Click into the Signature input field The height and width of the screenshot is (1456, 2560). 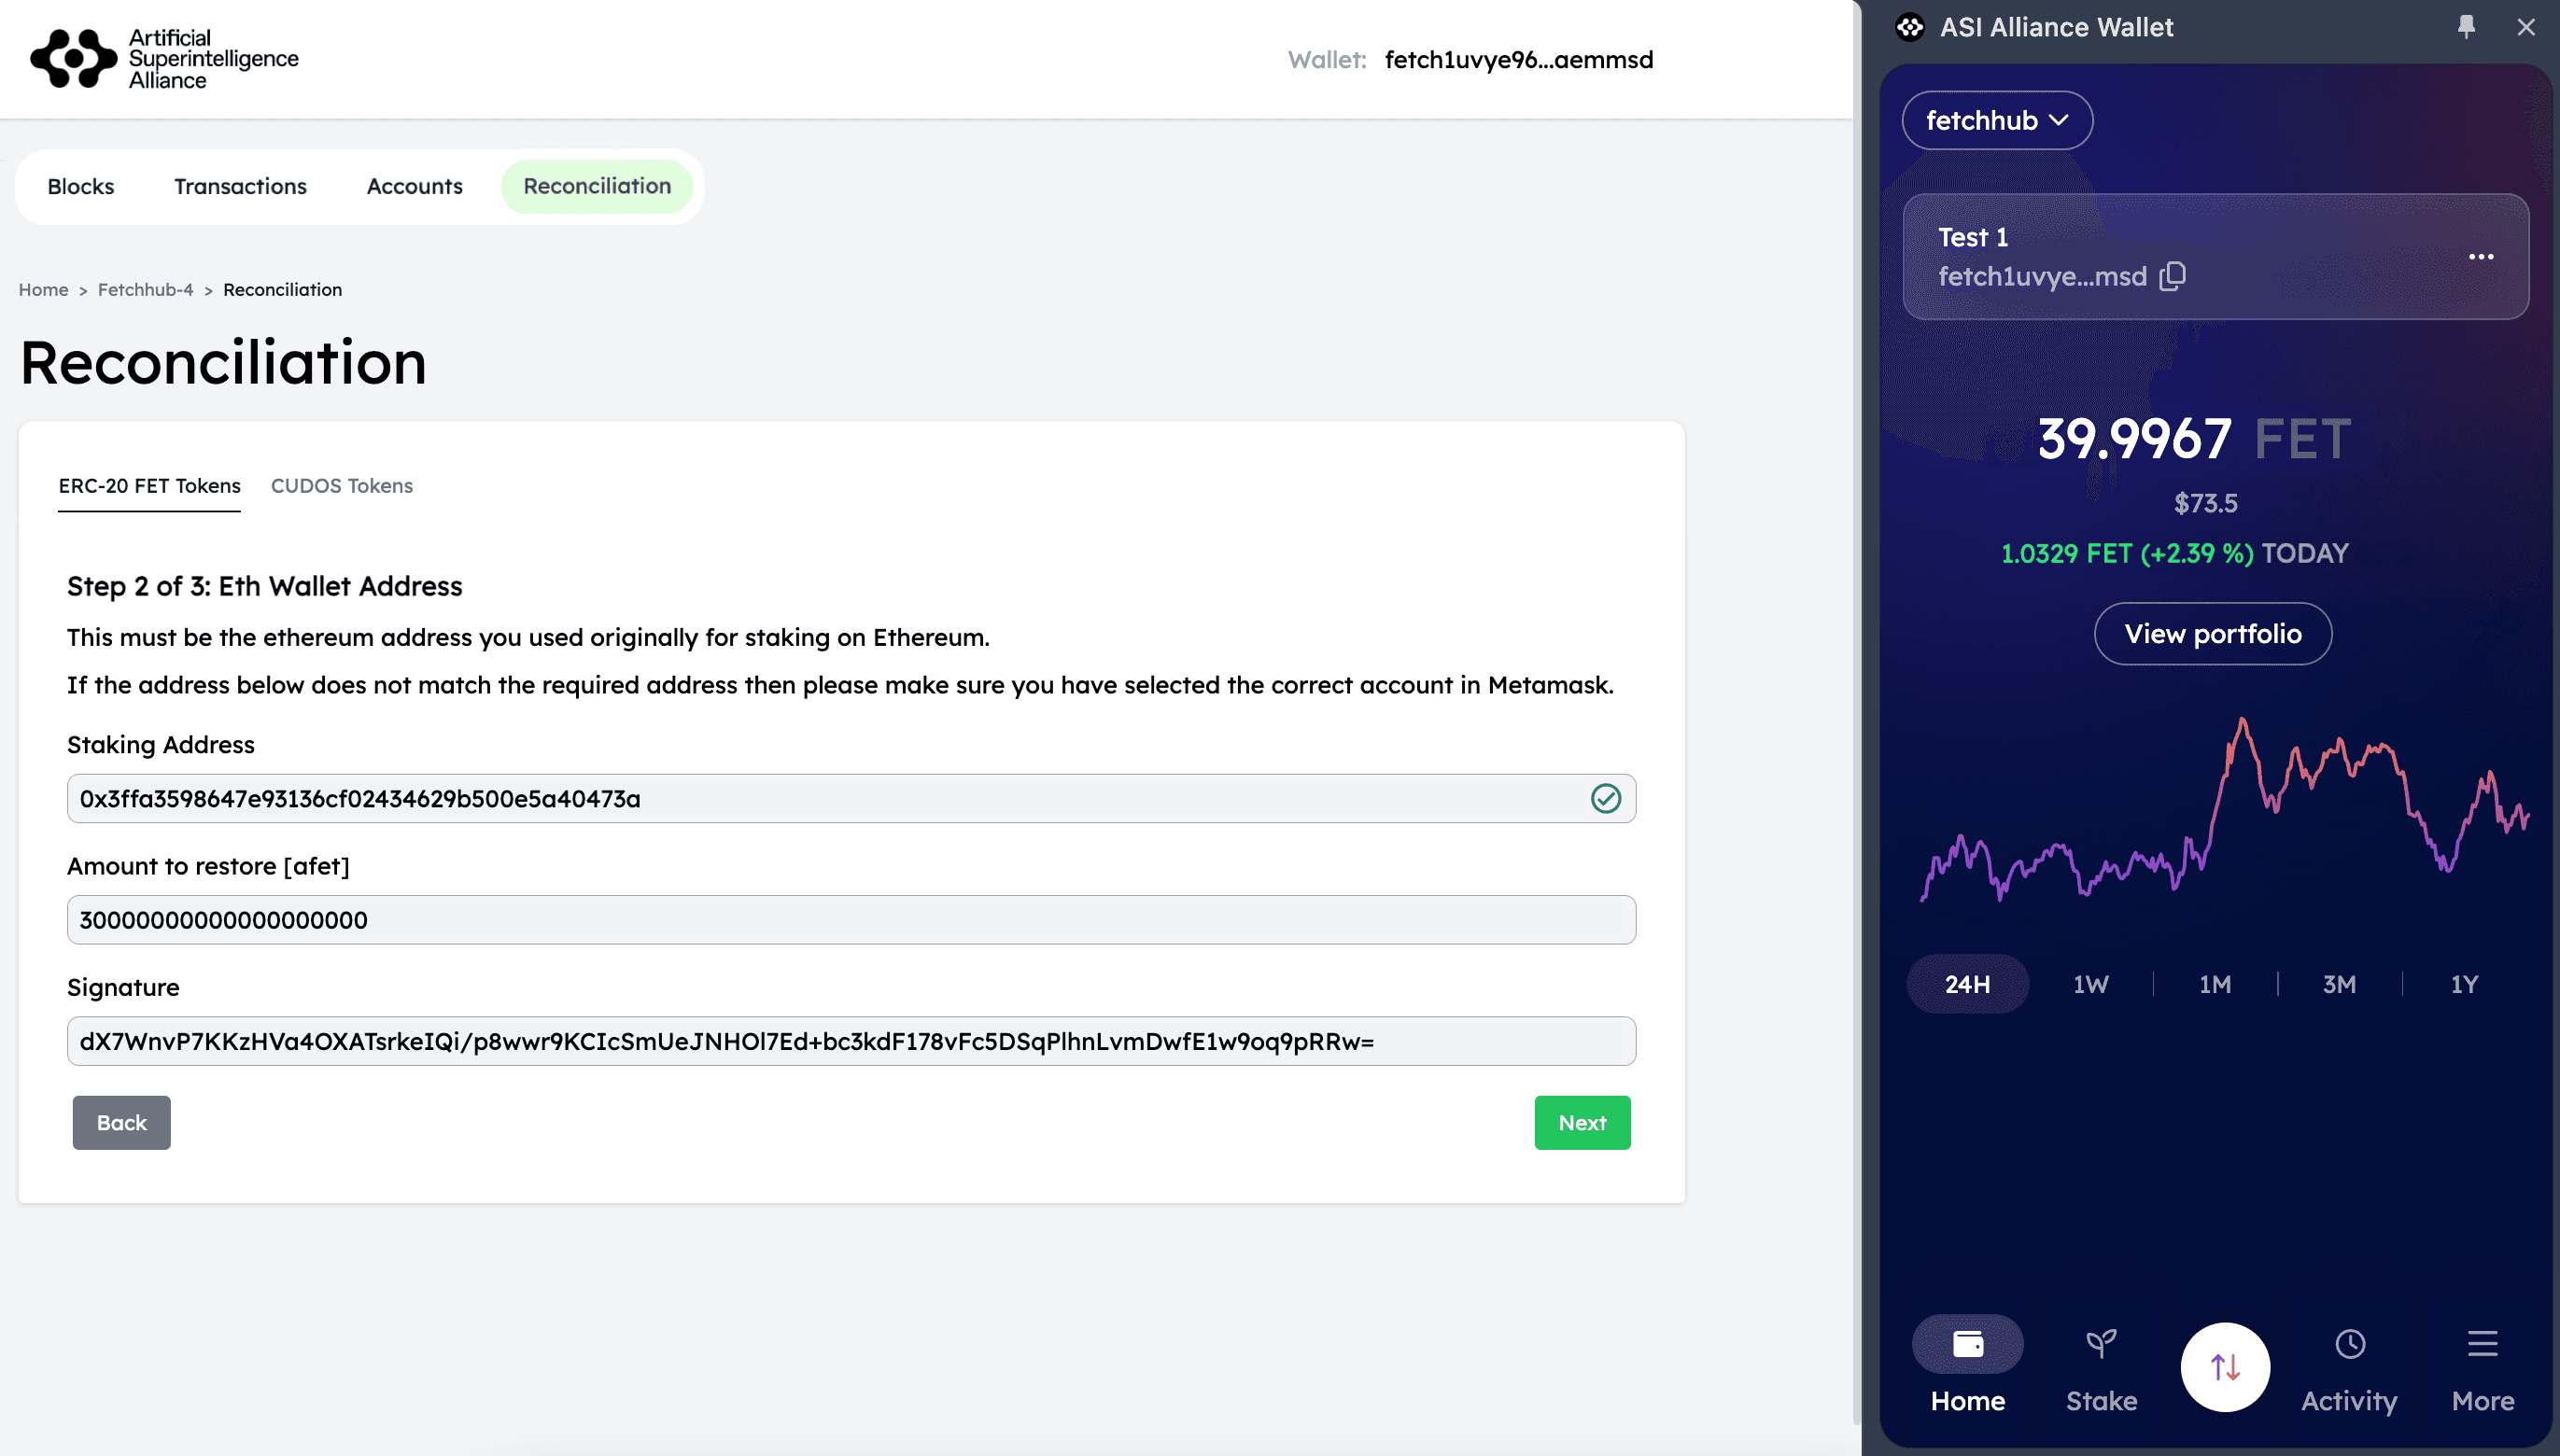[x=850, y=1041]
